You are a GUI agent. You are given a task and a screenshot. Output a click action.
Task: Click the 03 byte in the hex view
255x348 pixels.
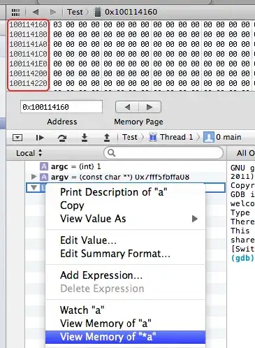pyautogui.click(x=57, y=24)
